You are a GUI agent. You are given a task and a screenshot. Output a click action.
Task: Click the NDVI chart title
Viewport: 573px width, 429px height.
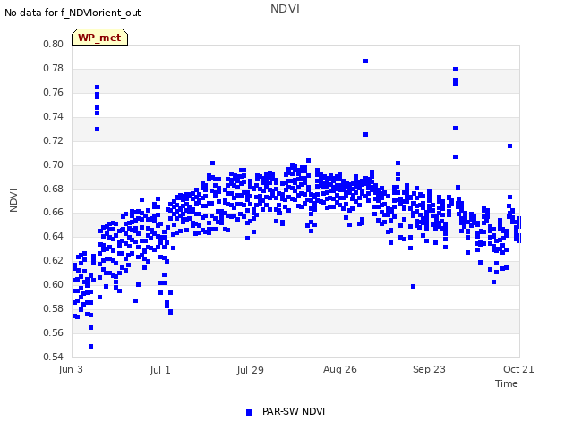click(285, 9)
